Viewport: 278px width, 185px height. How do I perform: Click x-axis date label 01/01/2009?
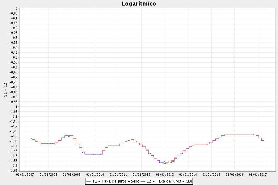tap(72, 175)
